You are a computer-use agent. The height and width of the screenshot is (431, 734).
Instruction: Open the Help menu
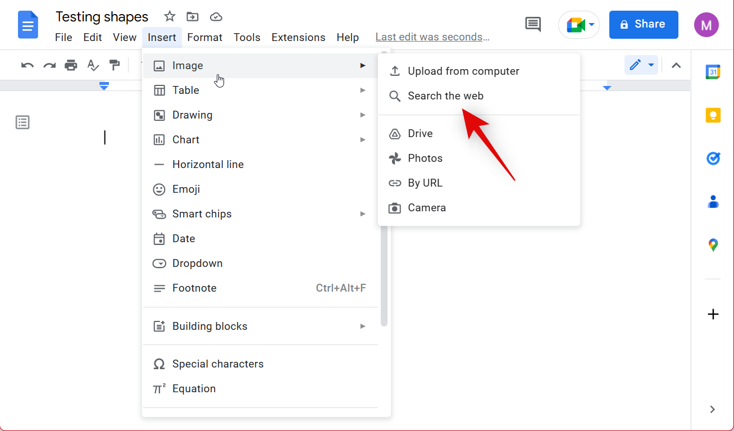pos(348,38)
